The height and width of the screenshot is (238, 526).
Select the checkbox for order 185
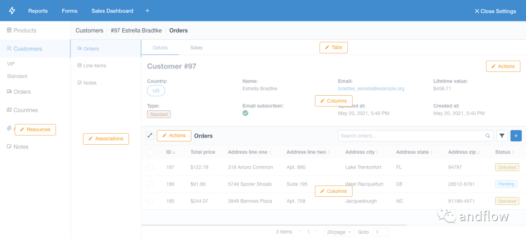[x=150, y=201]
